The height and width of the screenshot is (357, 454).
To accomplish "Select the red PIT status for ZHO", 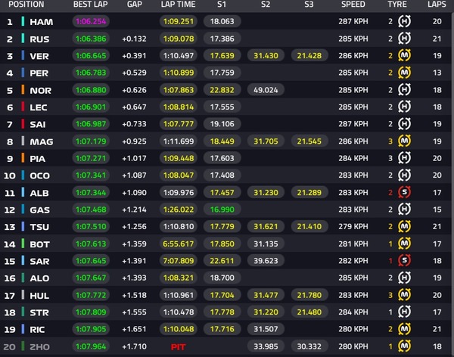I will click(x=178, y=347).
